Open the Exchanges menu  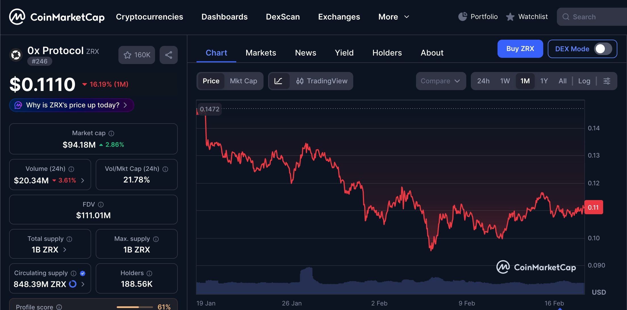[x=339, y=17]
